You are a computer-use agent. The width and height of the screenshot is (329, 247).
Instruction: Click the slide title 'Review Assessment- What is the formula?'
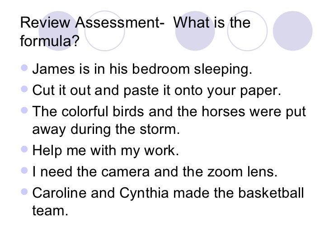click(135, 32)
